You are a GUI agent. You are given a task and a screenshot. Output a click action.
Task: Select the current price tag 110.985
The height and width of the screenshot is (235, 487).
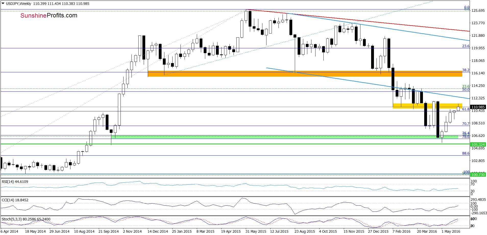(478, 107)
